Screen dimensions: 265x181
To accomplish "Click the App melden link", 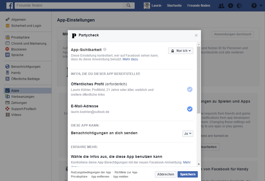I will (121, 176).
